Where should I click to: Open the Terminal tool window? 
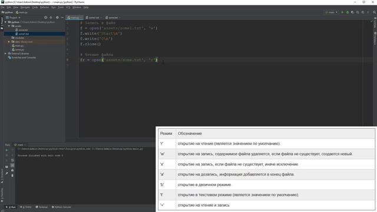coord(41,207)
